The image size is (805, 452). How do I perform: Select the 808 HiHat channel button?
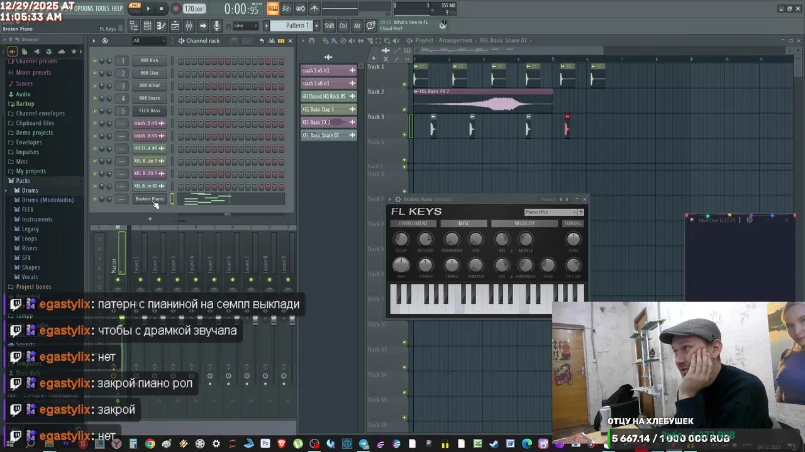[x=150, y=86]
